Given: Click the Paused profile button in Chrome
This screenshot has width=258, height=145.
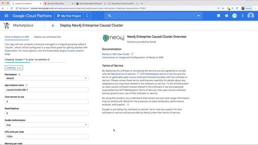Looking at the screenshot, I should tap(247, 8).
